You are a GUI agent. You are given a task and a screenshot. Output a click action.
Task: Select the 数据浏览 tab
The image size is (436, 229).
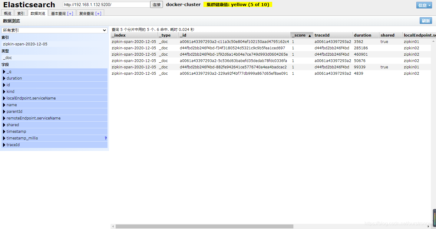[38, 13]
